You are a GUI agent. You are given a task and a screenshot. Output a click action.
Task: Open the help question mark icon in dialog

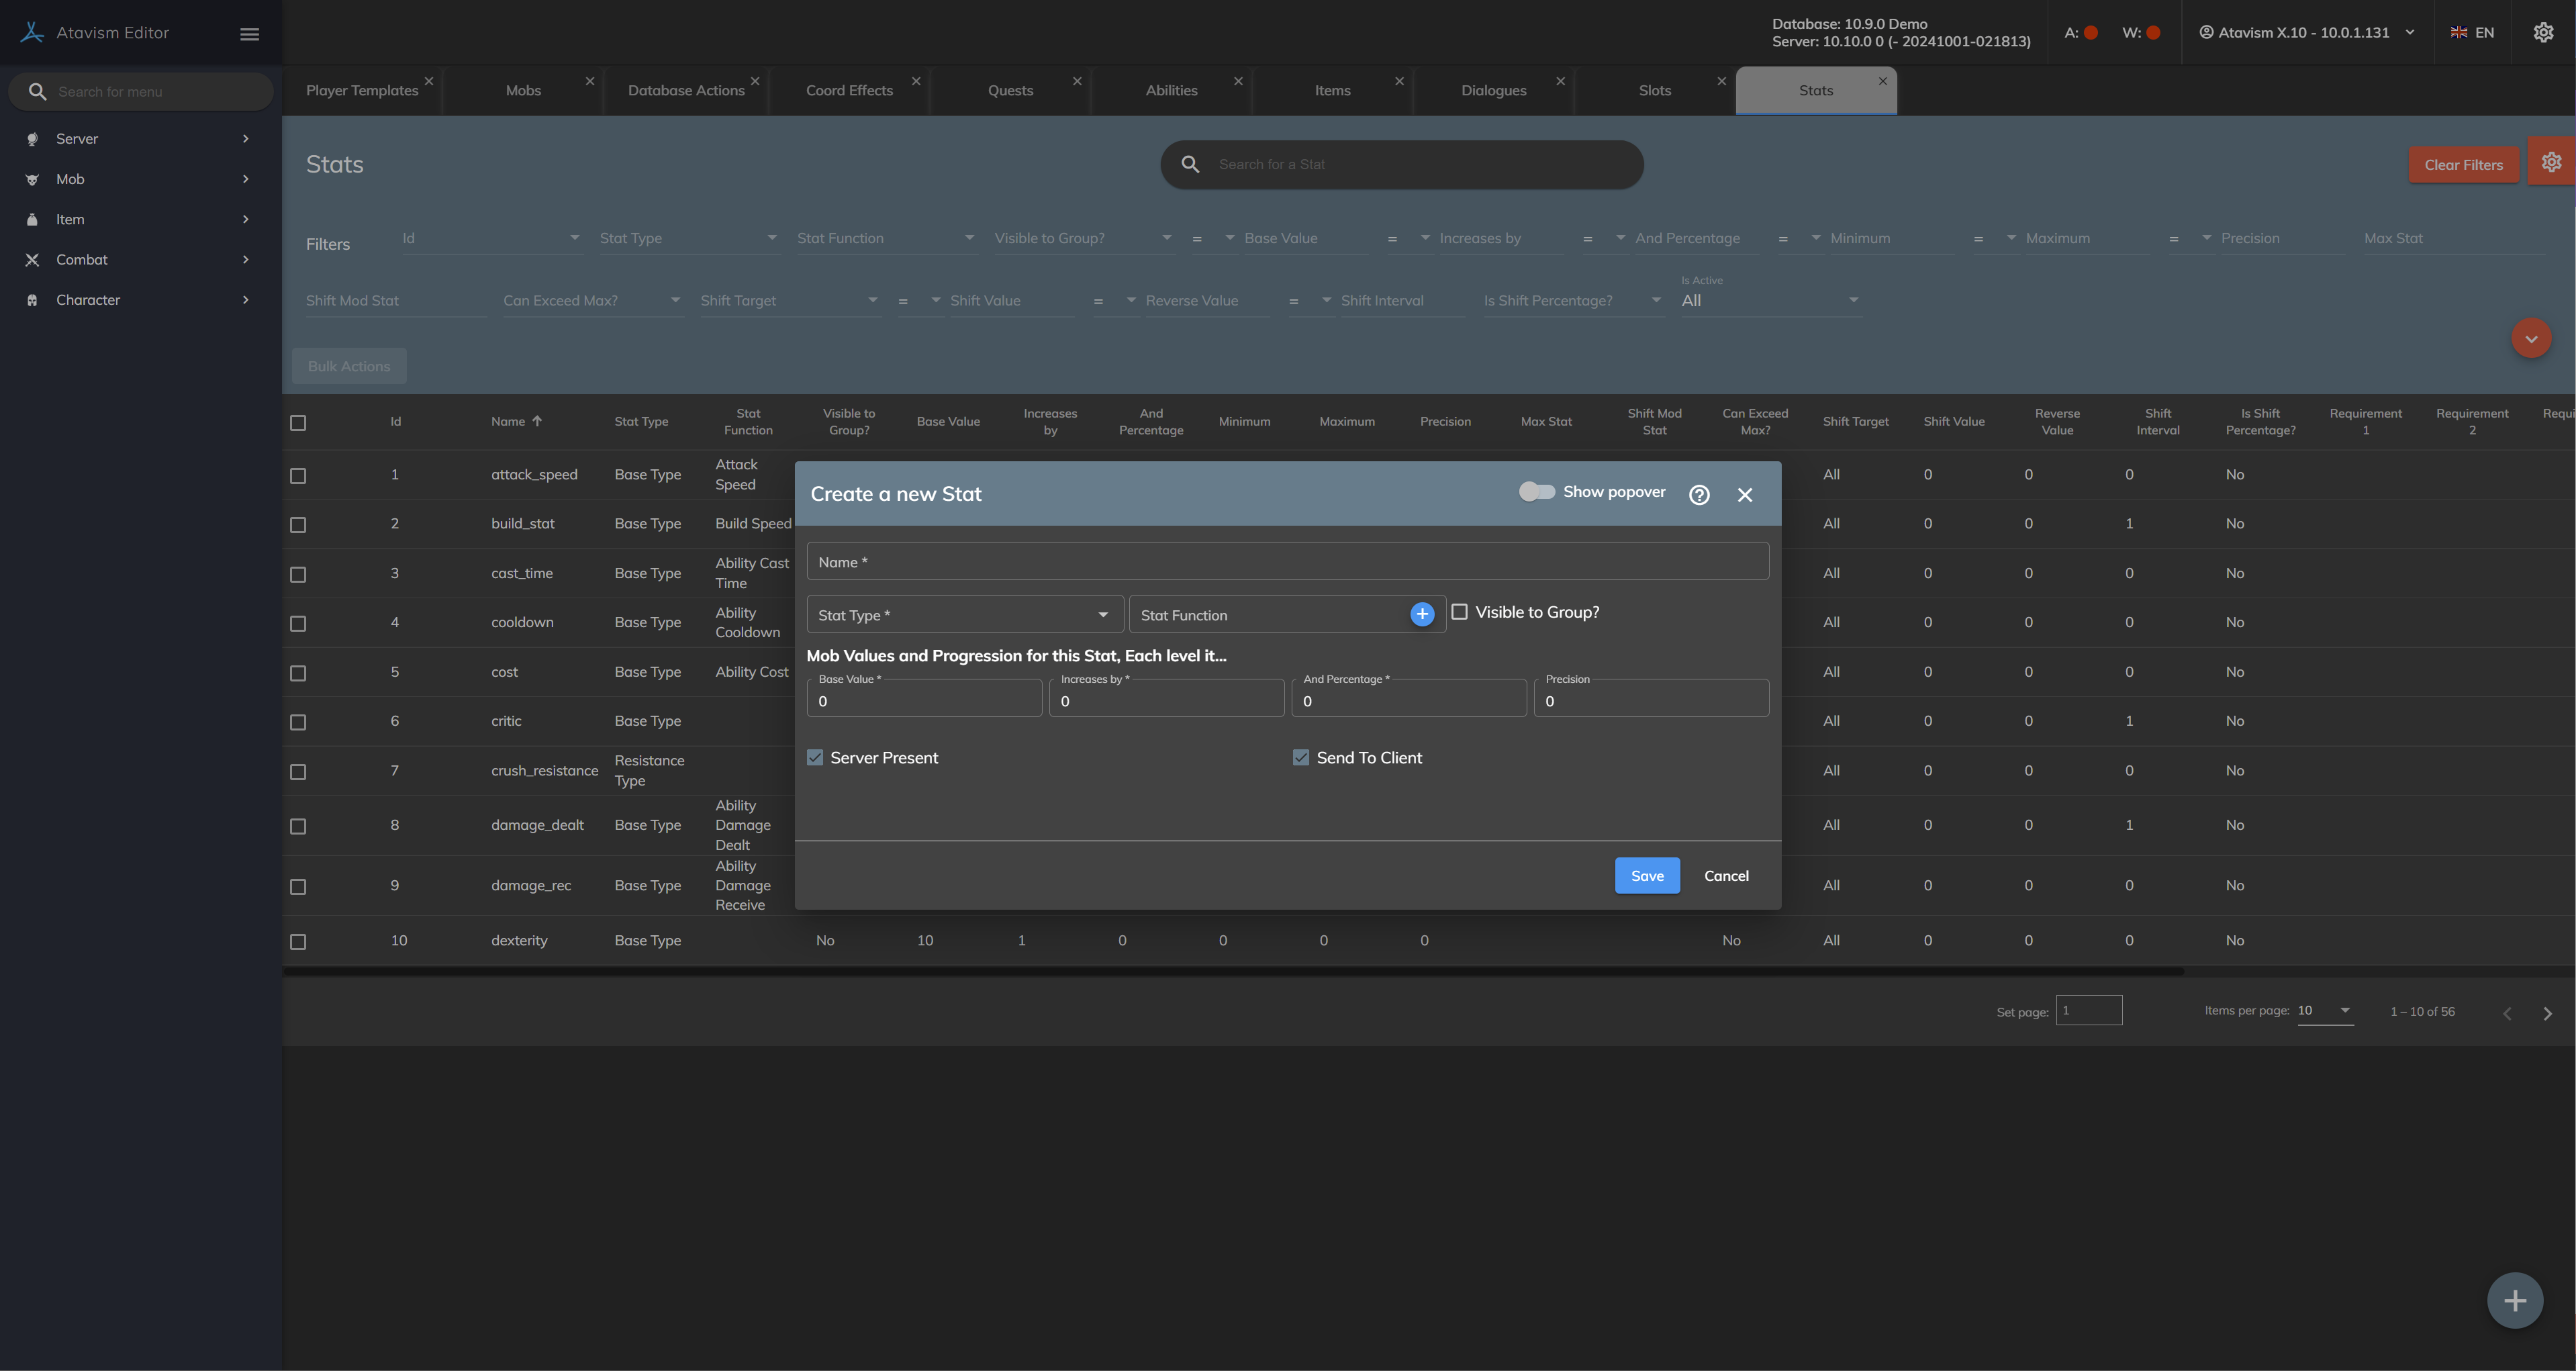click(1699, 494)
